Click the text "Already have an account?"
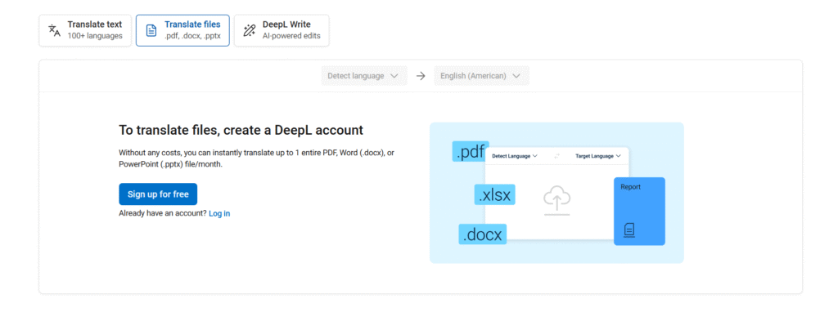 pos(163,213)
